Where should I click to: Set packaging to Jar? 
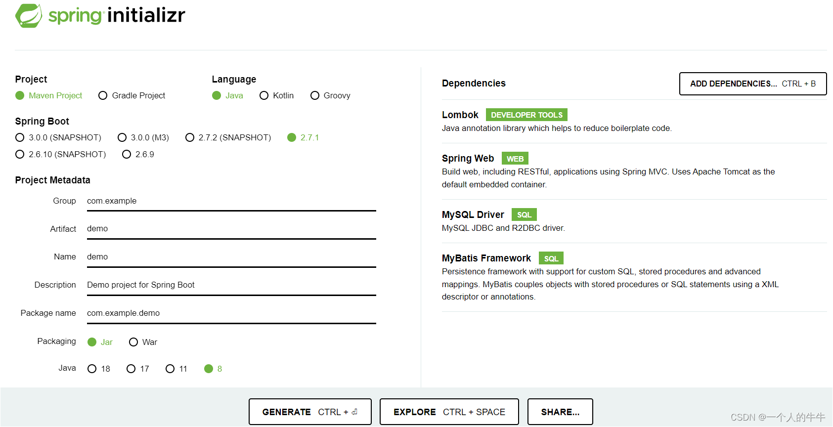100,342
